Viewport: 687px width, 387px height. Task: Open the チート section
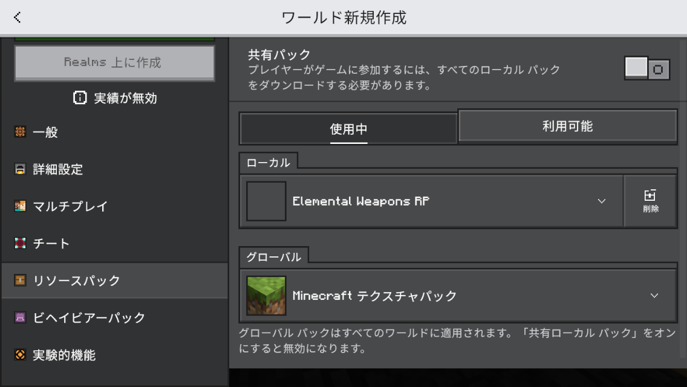click(x=115, y=243)
